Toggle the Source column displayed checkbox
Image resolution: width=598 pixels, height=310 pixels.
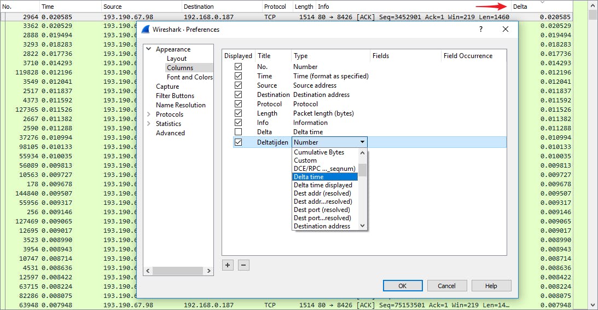pos(239,85)
